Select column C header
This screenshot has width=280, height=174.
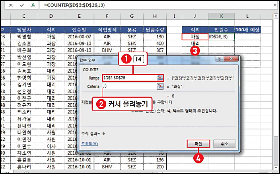[24, 16]
